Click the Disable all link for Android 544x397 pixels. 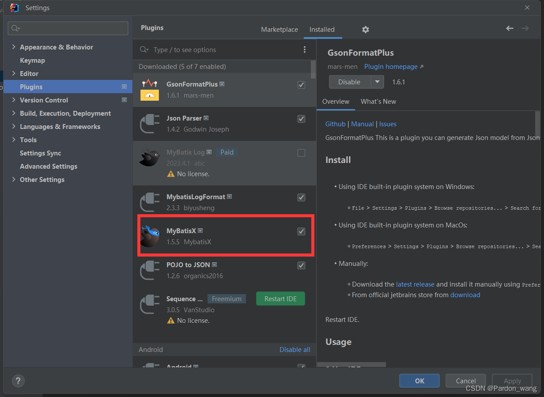point(295,349)
